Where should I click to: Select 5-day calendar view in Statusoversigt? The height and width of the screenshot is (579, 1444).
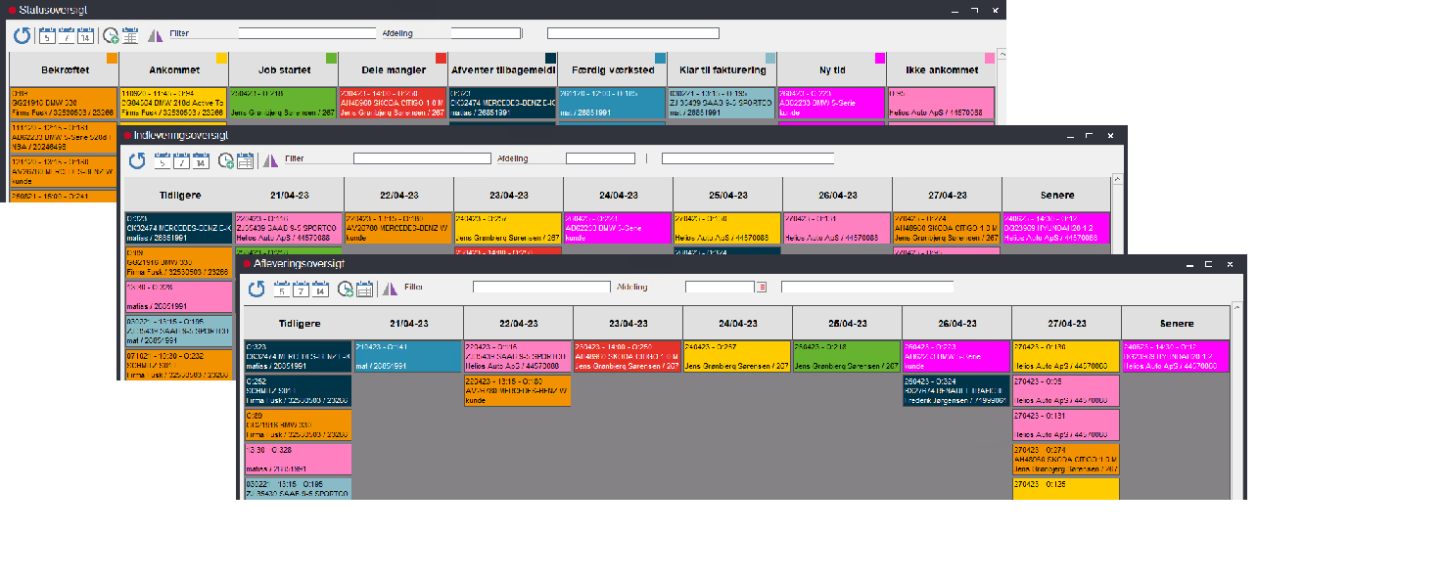(47, 36)
